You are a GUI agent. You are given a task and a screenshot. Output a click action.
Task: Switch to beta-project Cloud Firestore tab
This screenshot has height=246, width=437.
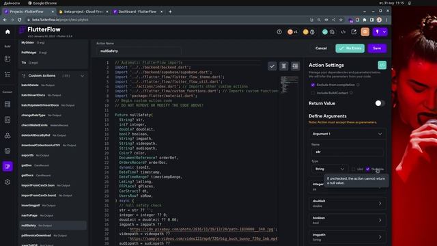(83, 12)
